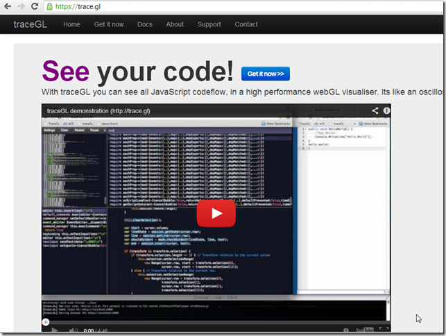The width and height of the screenshot is (446, 336).
Task: Focus the address bar showing https://trace.gl
Action: coord(243,6)
